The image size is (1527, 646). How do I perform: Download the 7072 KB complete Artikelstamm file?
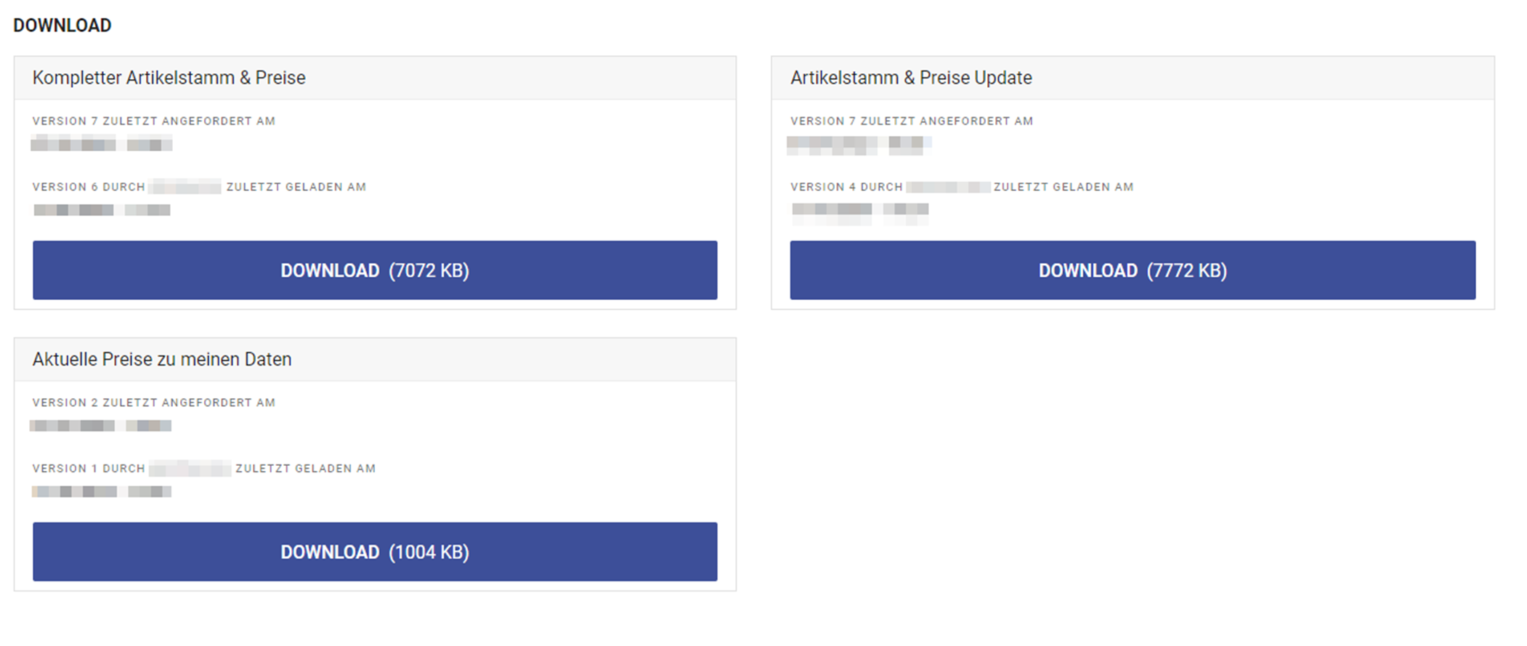pos(375,270)
